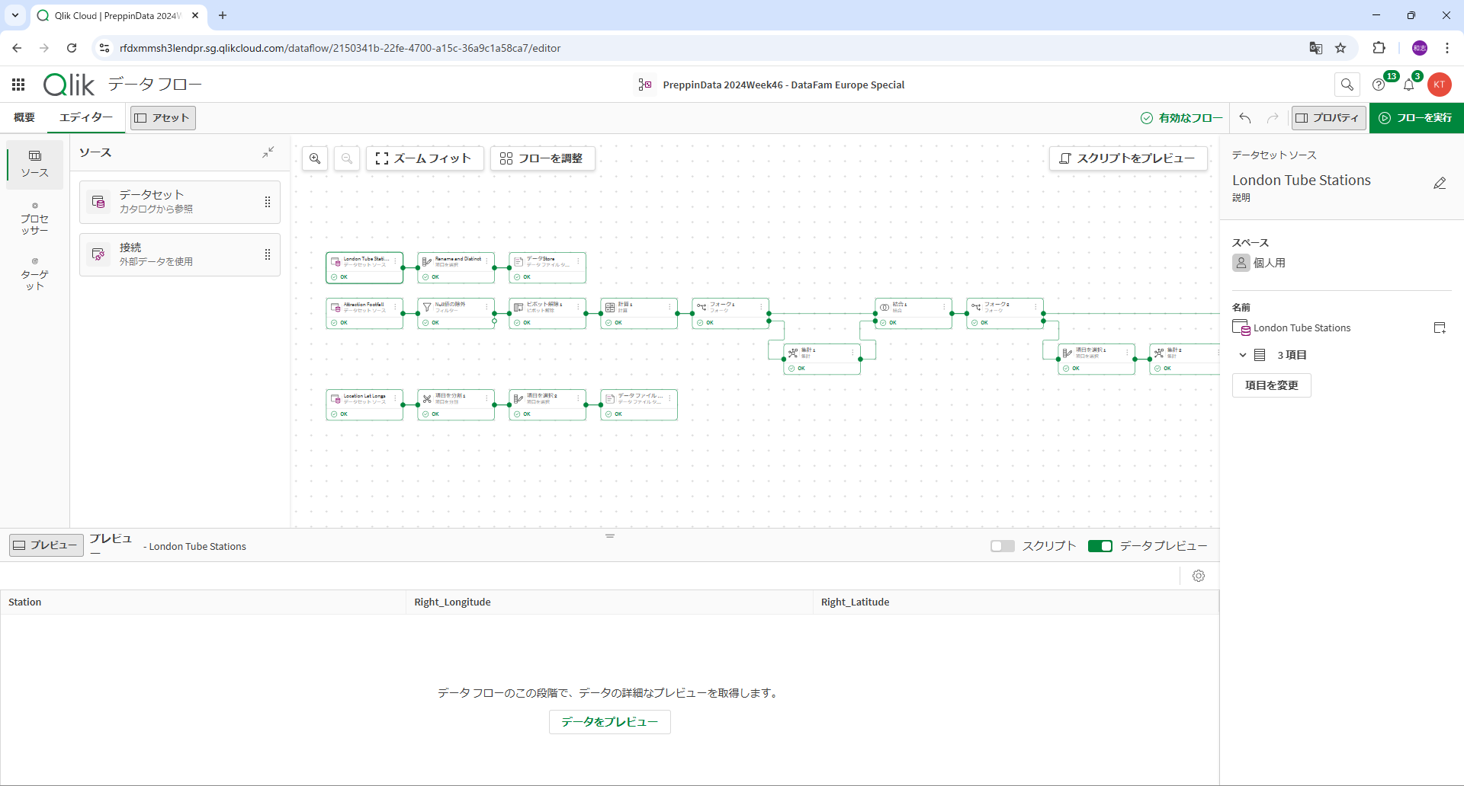Select the Null値の除外 filter node

coord(456,313)
